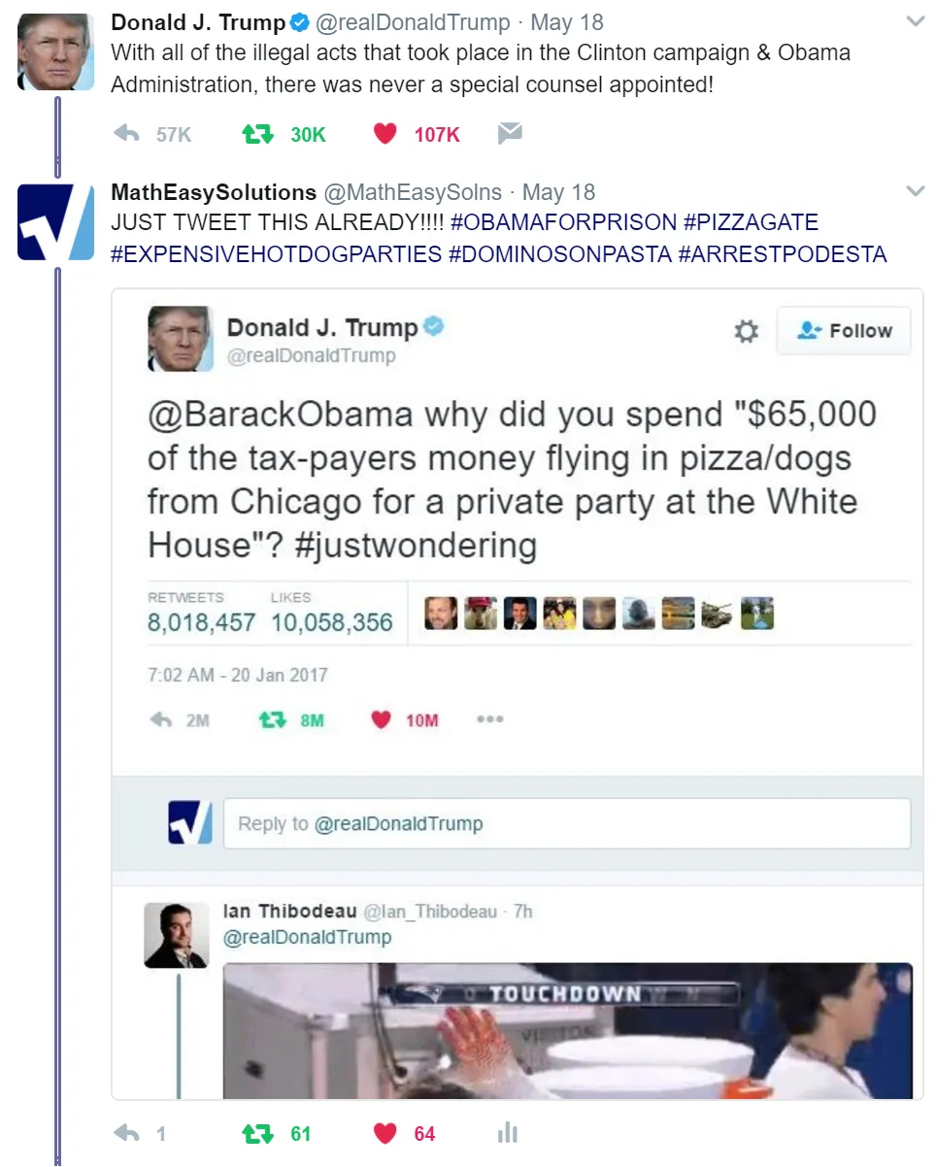Send Trump's tweet via direct message envelope
Viewport: 936px width, 1167px height.
pyautogui.click(x=510, y=134)
